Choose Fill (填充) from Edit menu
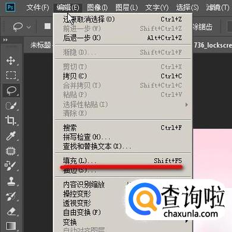Screen dimensions: 232x232 coord(123,161)
